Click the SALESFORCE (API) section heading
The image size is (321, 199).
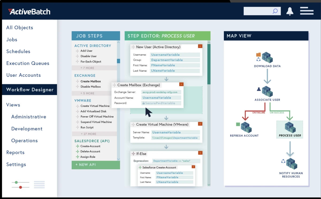coord(92,141)
